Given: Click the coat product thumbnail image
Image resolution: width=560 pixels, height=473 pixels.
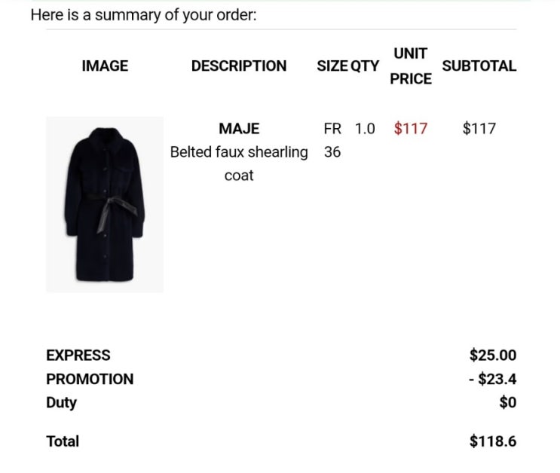Looking at the screenshot, I should (105, 204).
